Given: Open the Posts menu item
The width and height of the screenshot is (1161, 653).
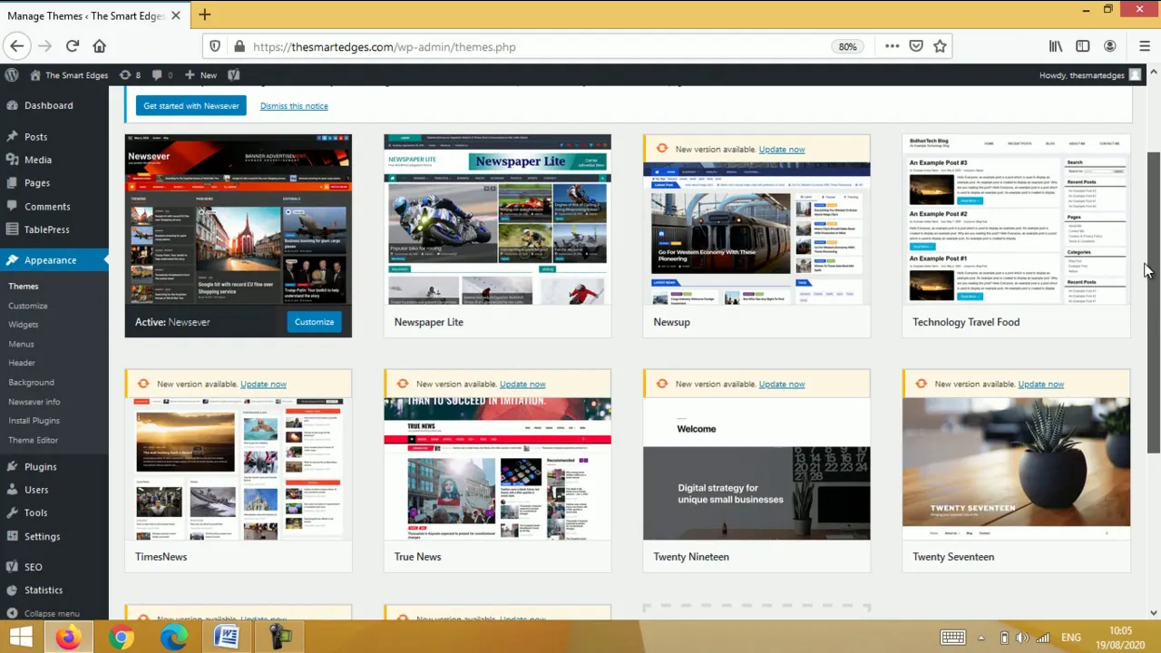Looking at the screenshot, I should point(54,137).
